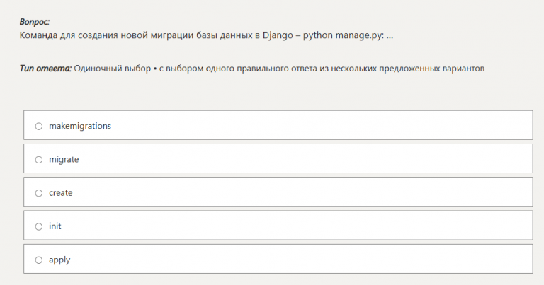This screenshot has width=544, height=285.
Task: Click empty space inside the apply answer box
Action: (x=319, y=260)
